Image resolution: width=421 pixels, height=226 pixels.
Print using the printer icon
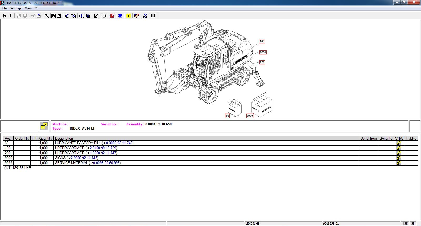point(104,16)
